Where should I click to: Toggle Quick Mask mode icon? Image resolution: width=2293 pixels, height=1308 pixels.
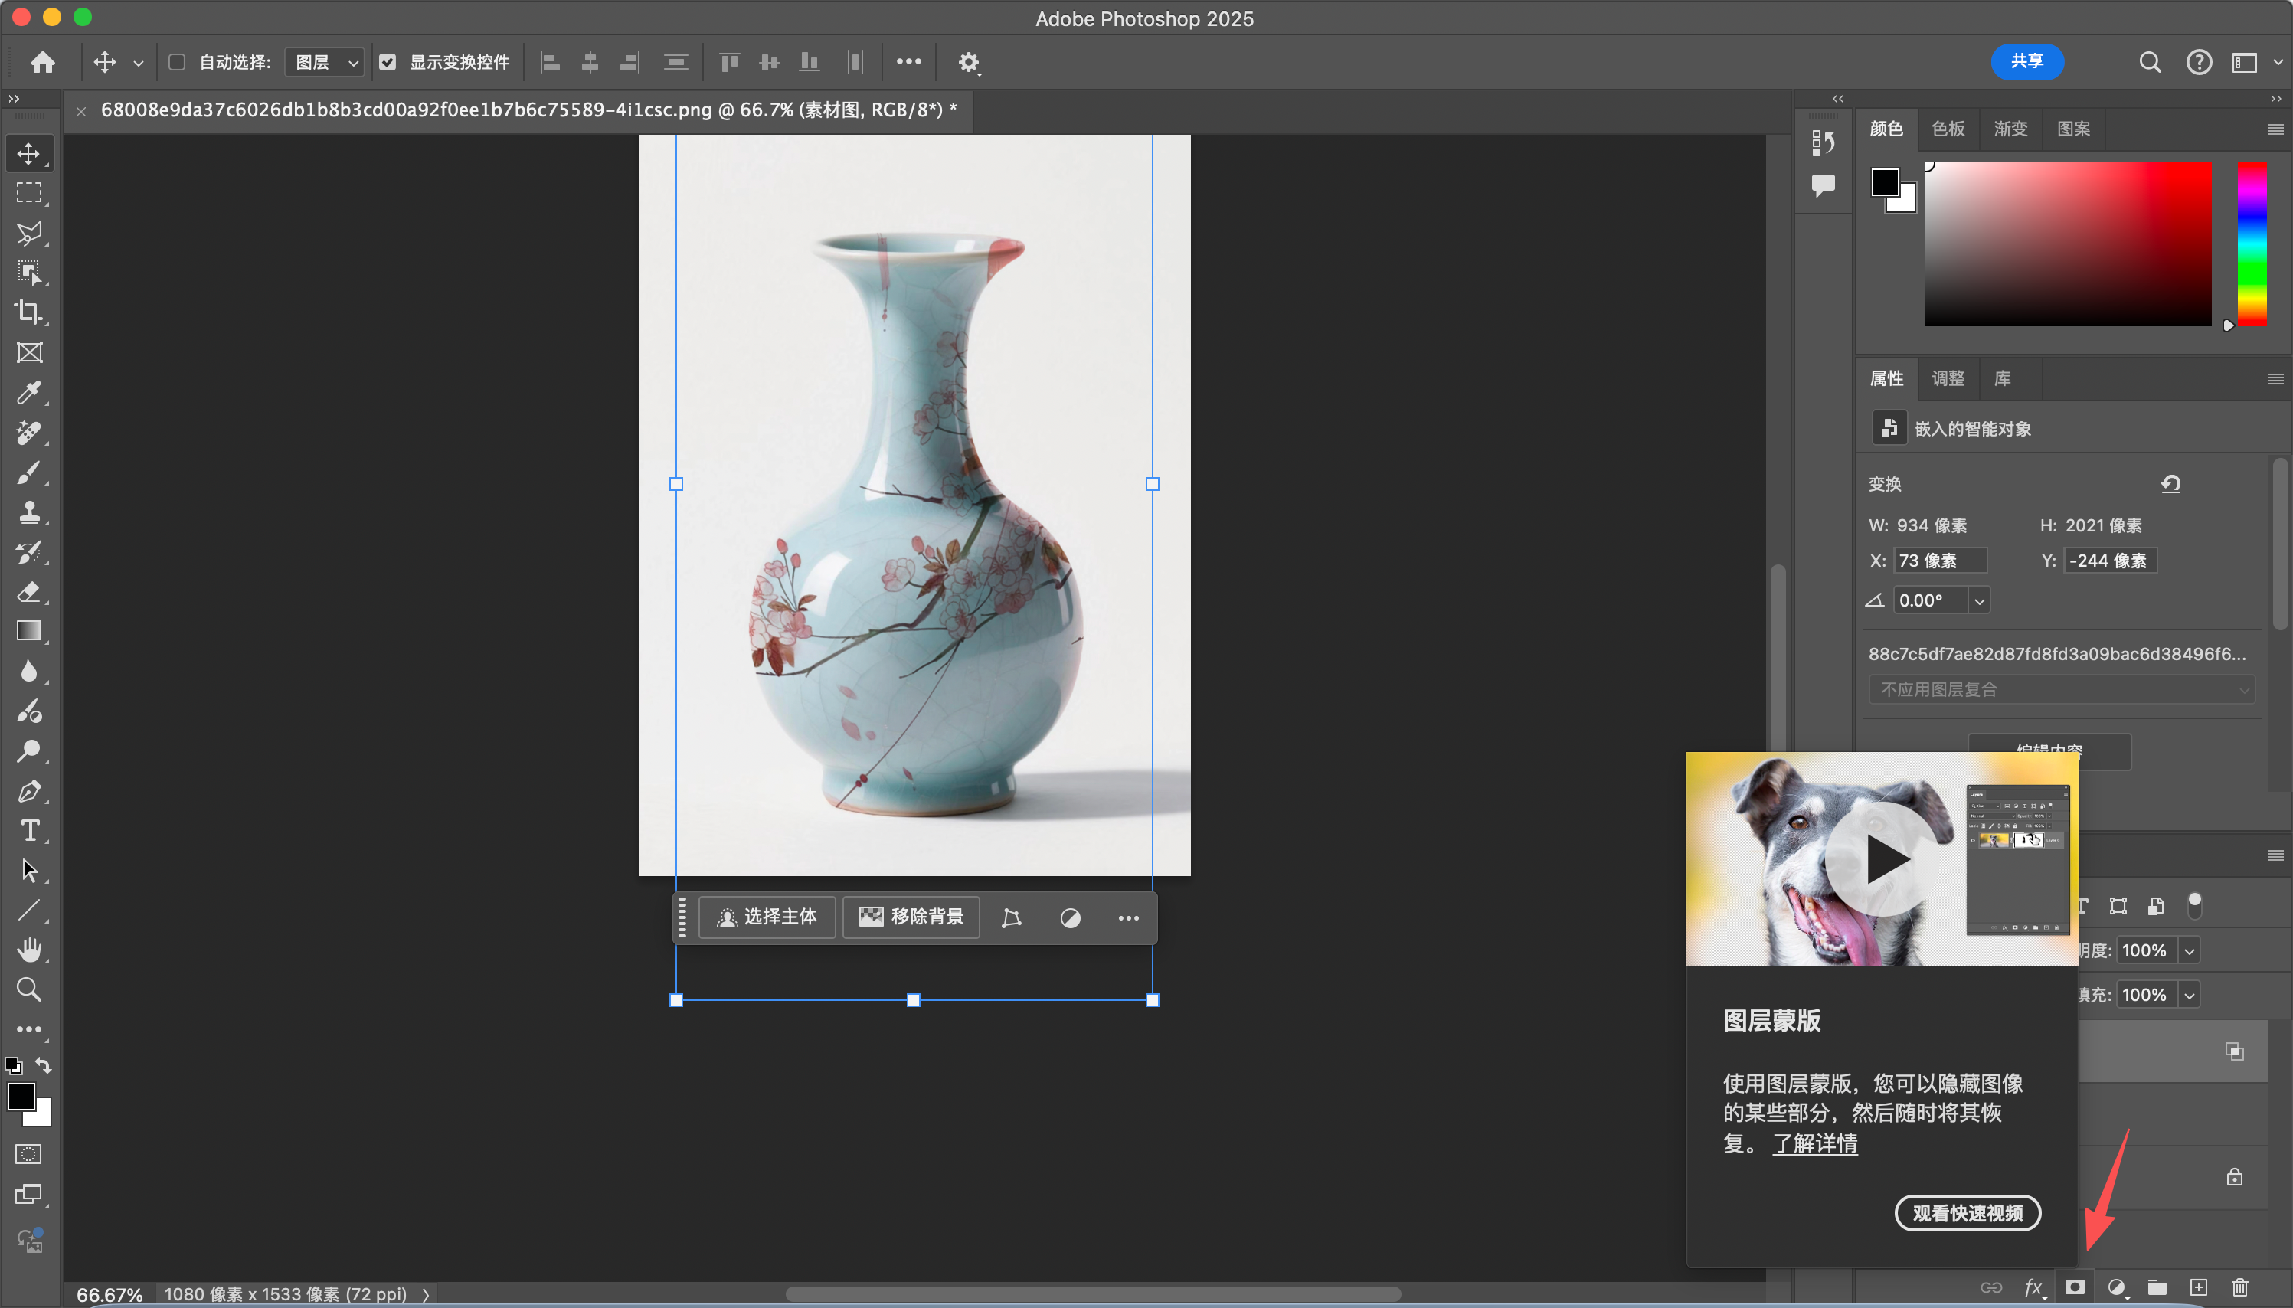coord(29,1154)
